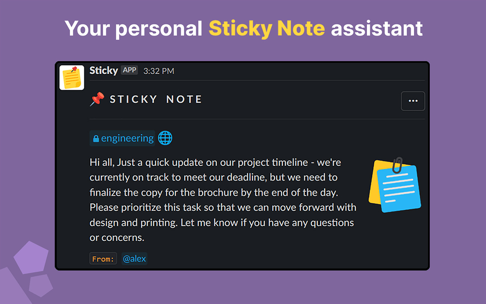The image size is (486, 304).
Task: Click the STICKY NOTE header title
Action: click(156, 99)
